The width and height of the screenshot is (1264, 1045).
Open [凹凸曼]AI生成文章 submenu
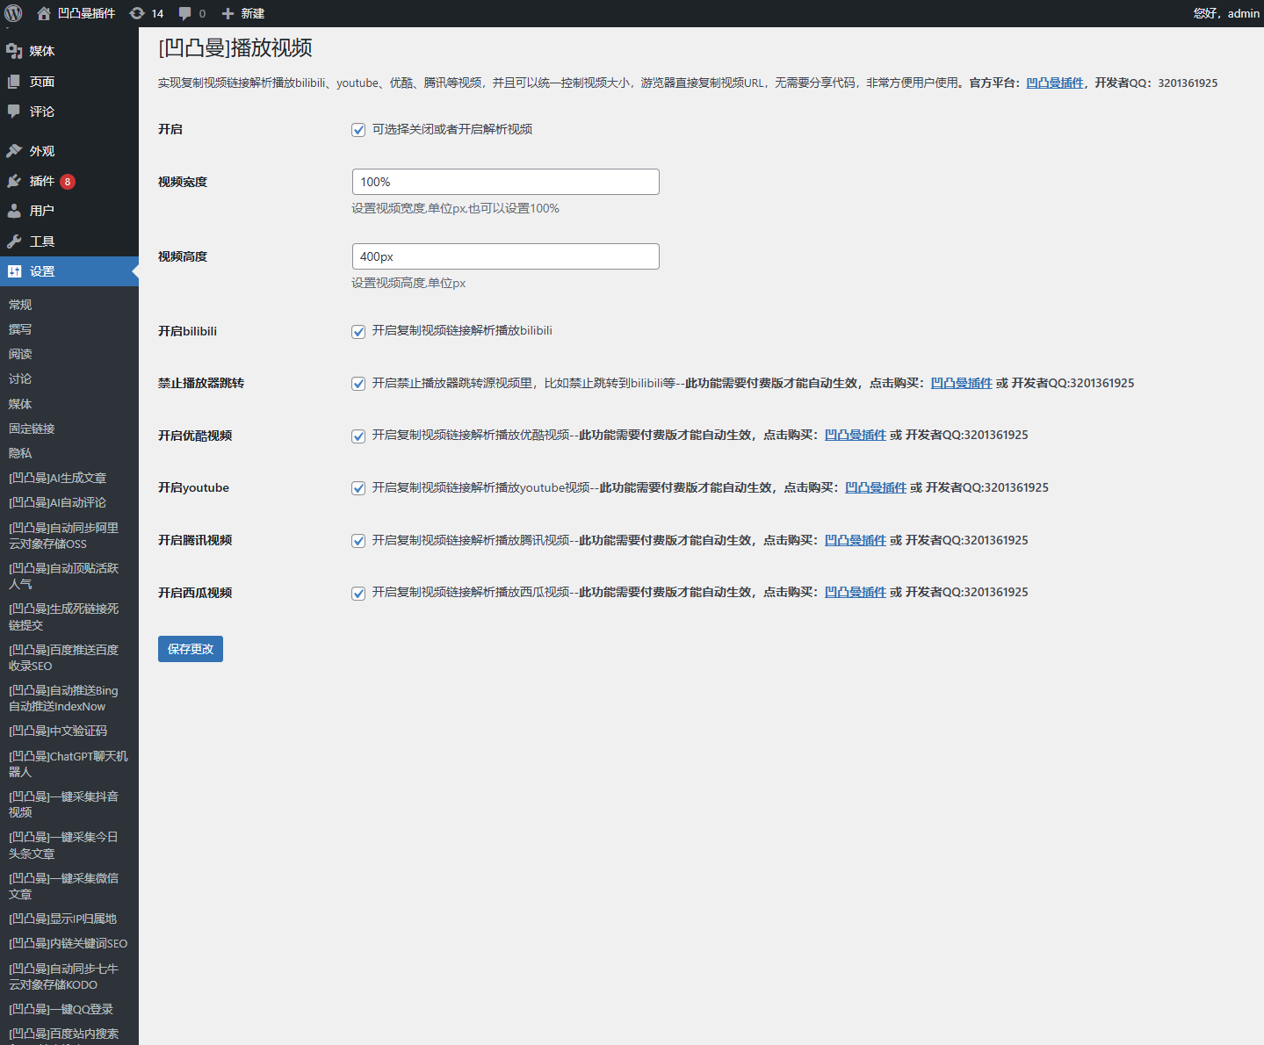57,478
